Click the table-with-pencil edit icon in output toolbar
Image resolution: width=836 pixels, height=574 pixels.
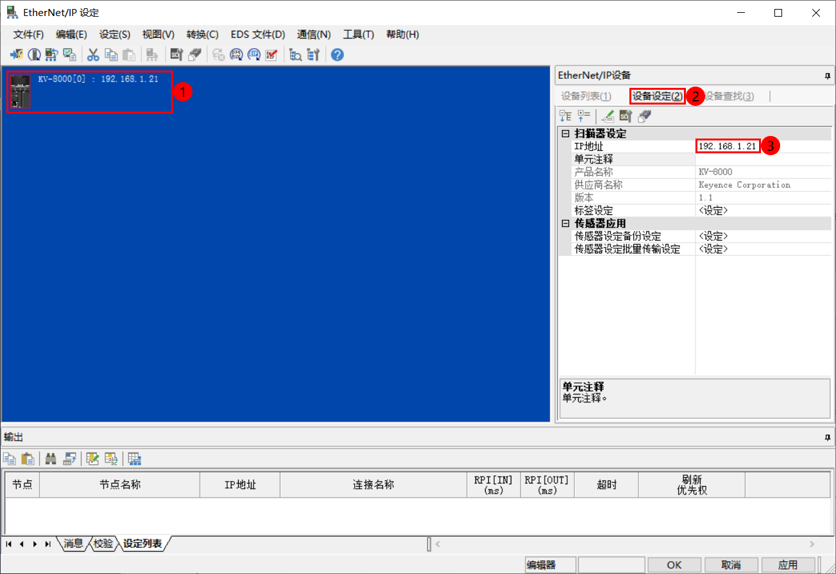point(93,459)
